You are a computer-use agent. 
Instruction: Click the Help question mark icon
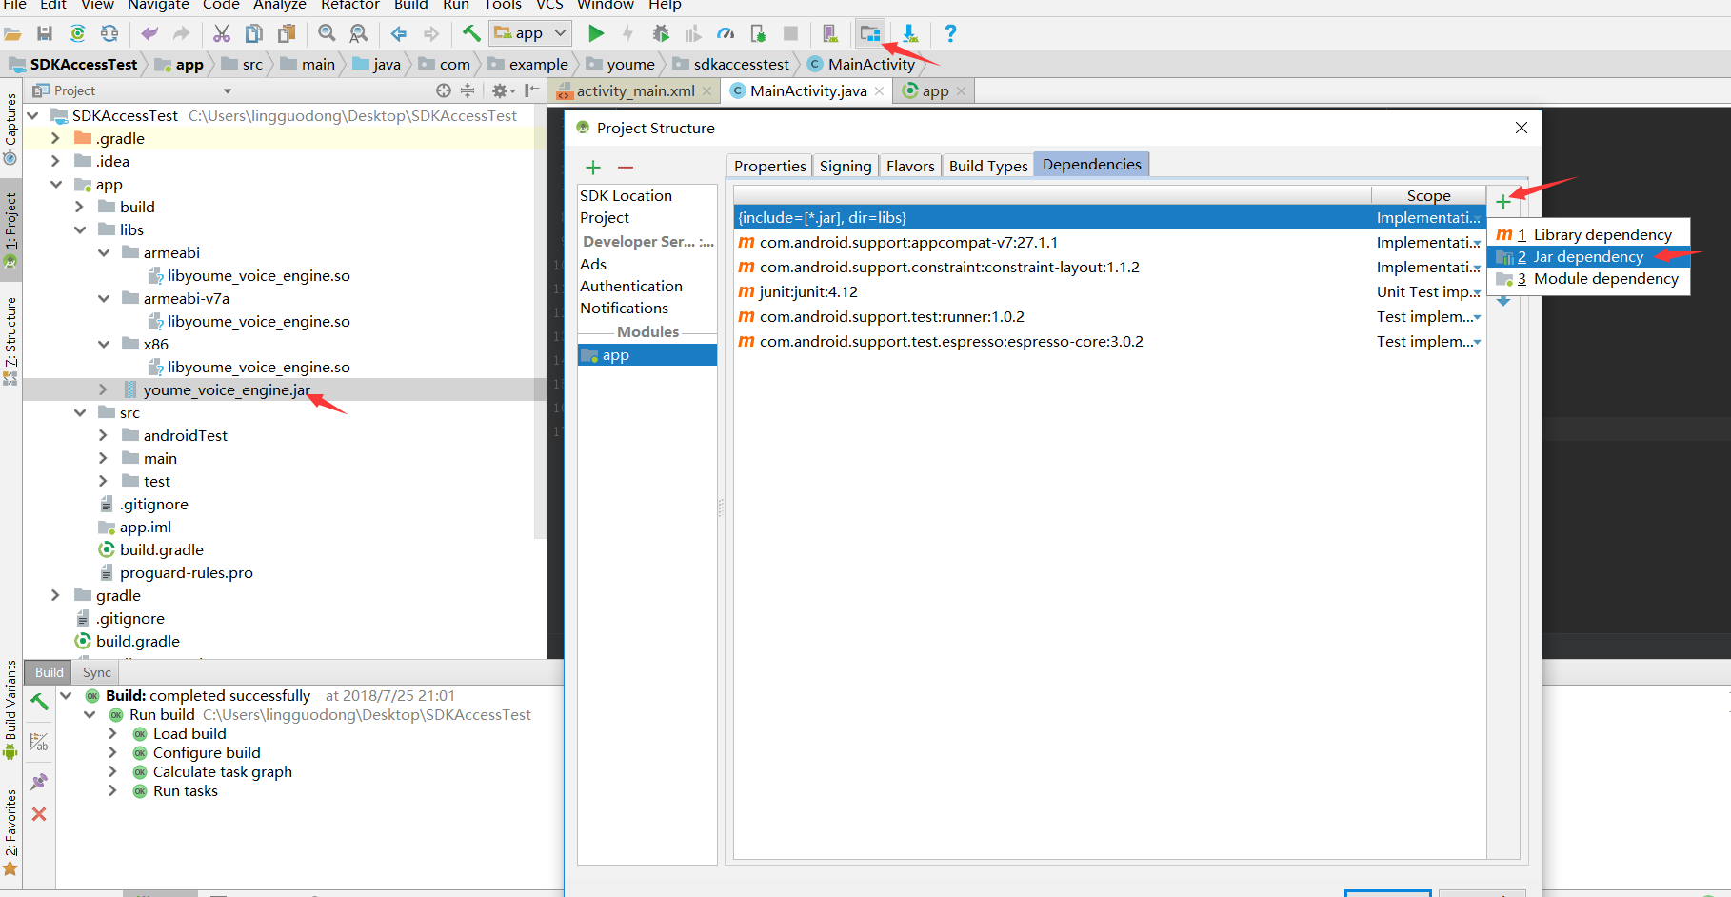pyautogui.click(x=950, y=34)
